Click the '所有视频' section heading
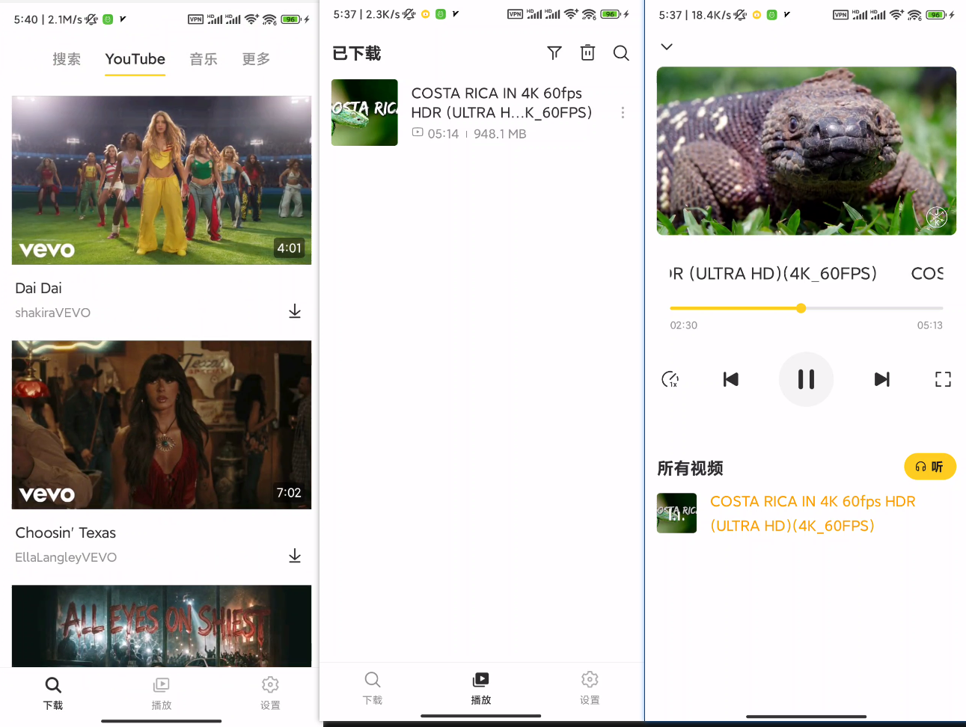Viewport: 966px width, 727px height. pyautogui.click(x=690, y=468)
